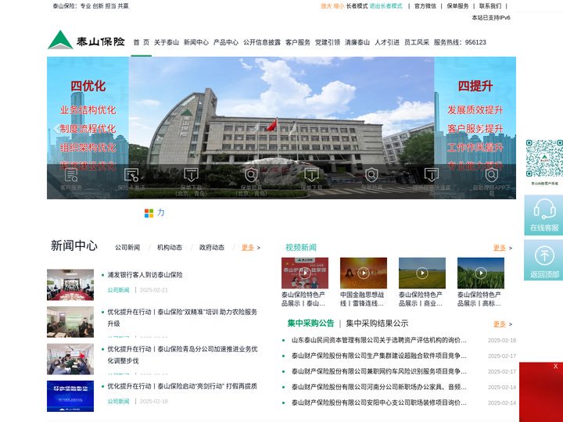The width and height of the screenshot is (563, 422).
Task: Play the first 泰山保险特色产品展示 video
Action: coord(305,273)
